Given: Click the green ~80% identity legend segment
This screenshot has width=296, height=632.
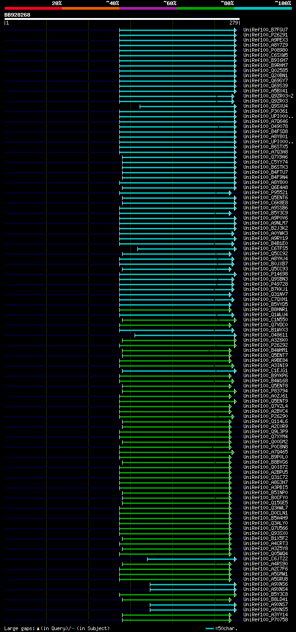Looking at the screenshot, I should pyautogui.click(x=205, y=8).
